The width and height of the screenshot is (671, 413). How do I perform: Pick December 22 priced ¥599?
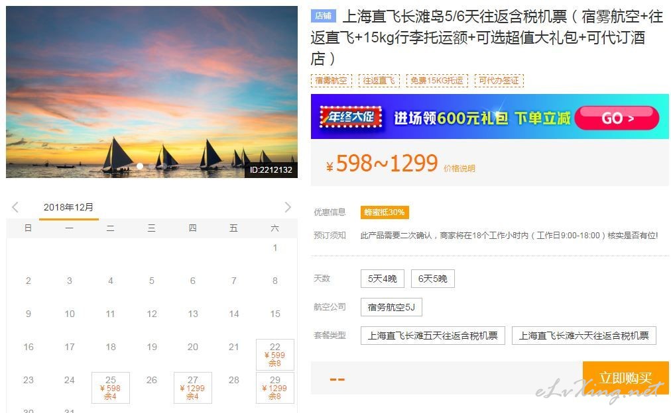click(275, 355)
